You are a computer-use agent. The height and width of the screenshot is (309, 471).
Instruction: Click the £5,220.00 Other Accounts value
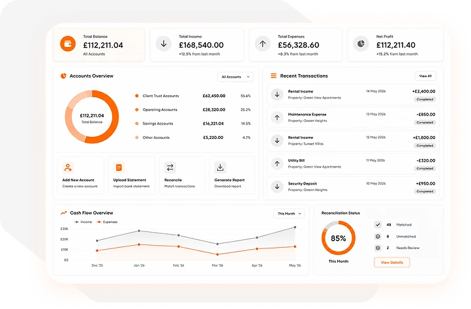213,138
